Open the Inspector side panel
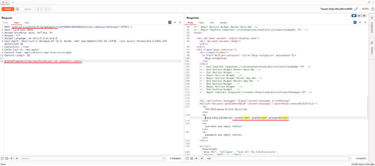375x166 pixels. pos(372,25)
